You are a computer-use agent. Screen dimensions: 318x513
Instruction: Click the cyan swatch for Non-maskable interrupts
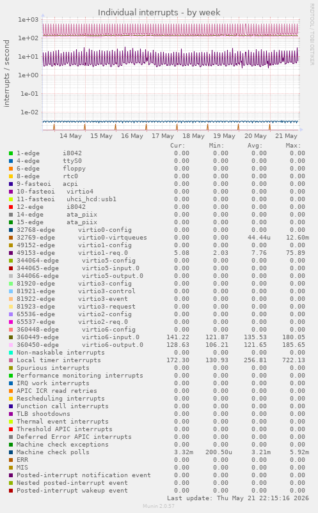[11, 353]
